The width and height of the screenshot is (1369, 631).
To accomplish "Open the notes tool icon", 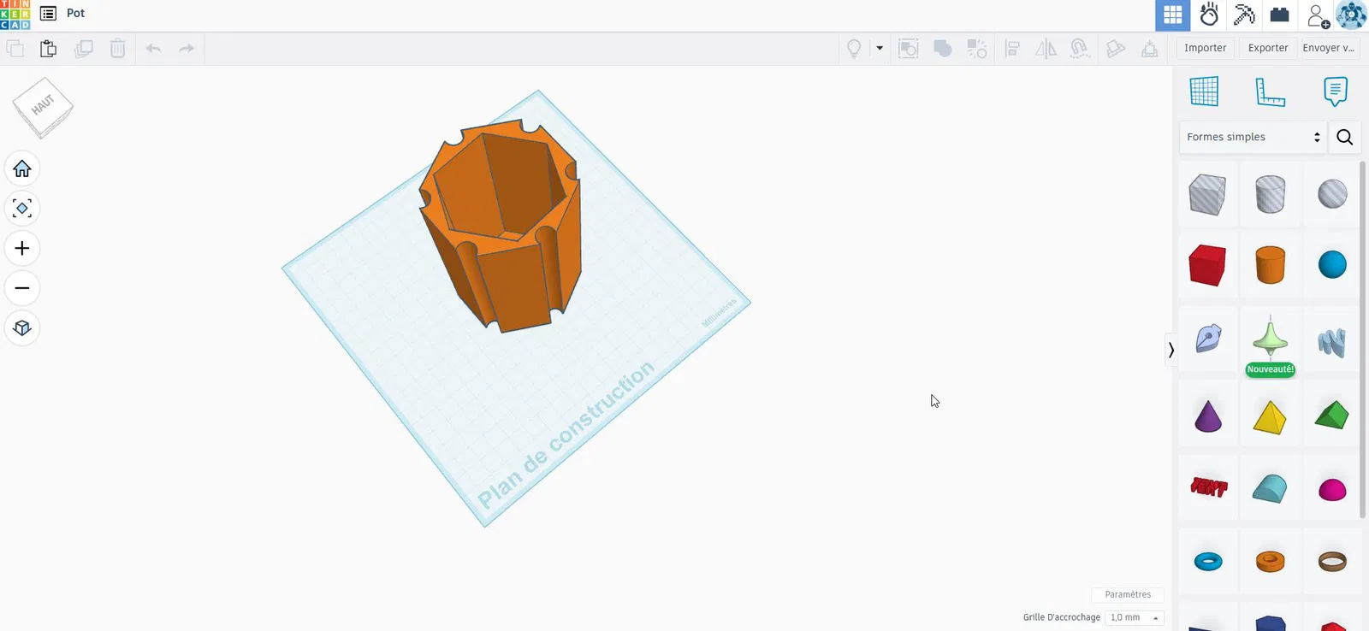I will (1335, 91).
